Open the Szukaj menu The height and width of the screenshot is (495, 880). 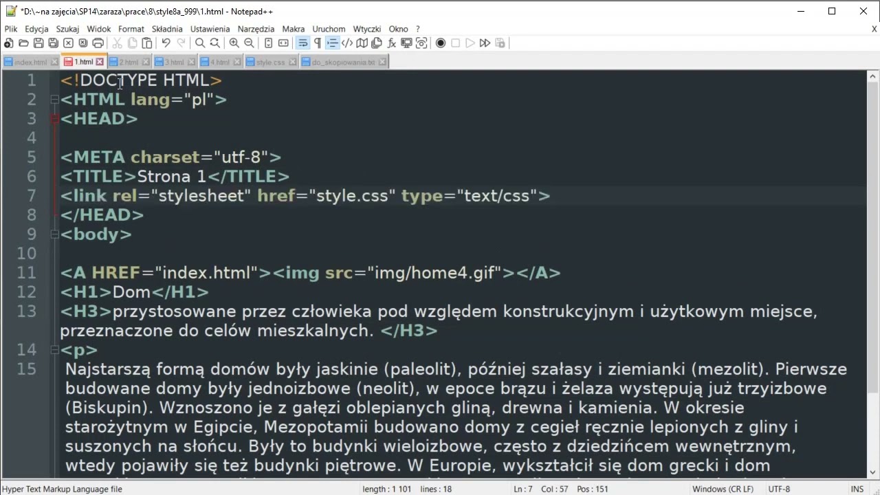67,29
